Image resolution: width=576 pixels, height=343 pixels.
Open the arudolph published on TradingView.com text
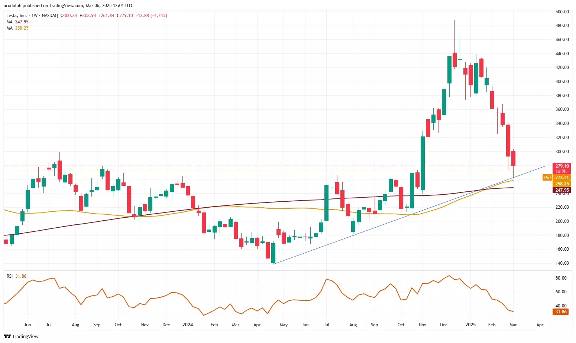[68, 6]
